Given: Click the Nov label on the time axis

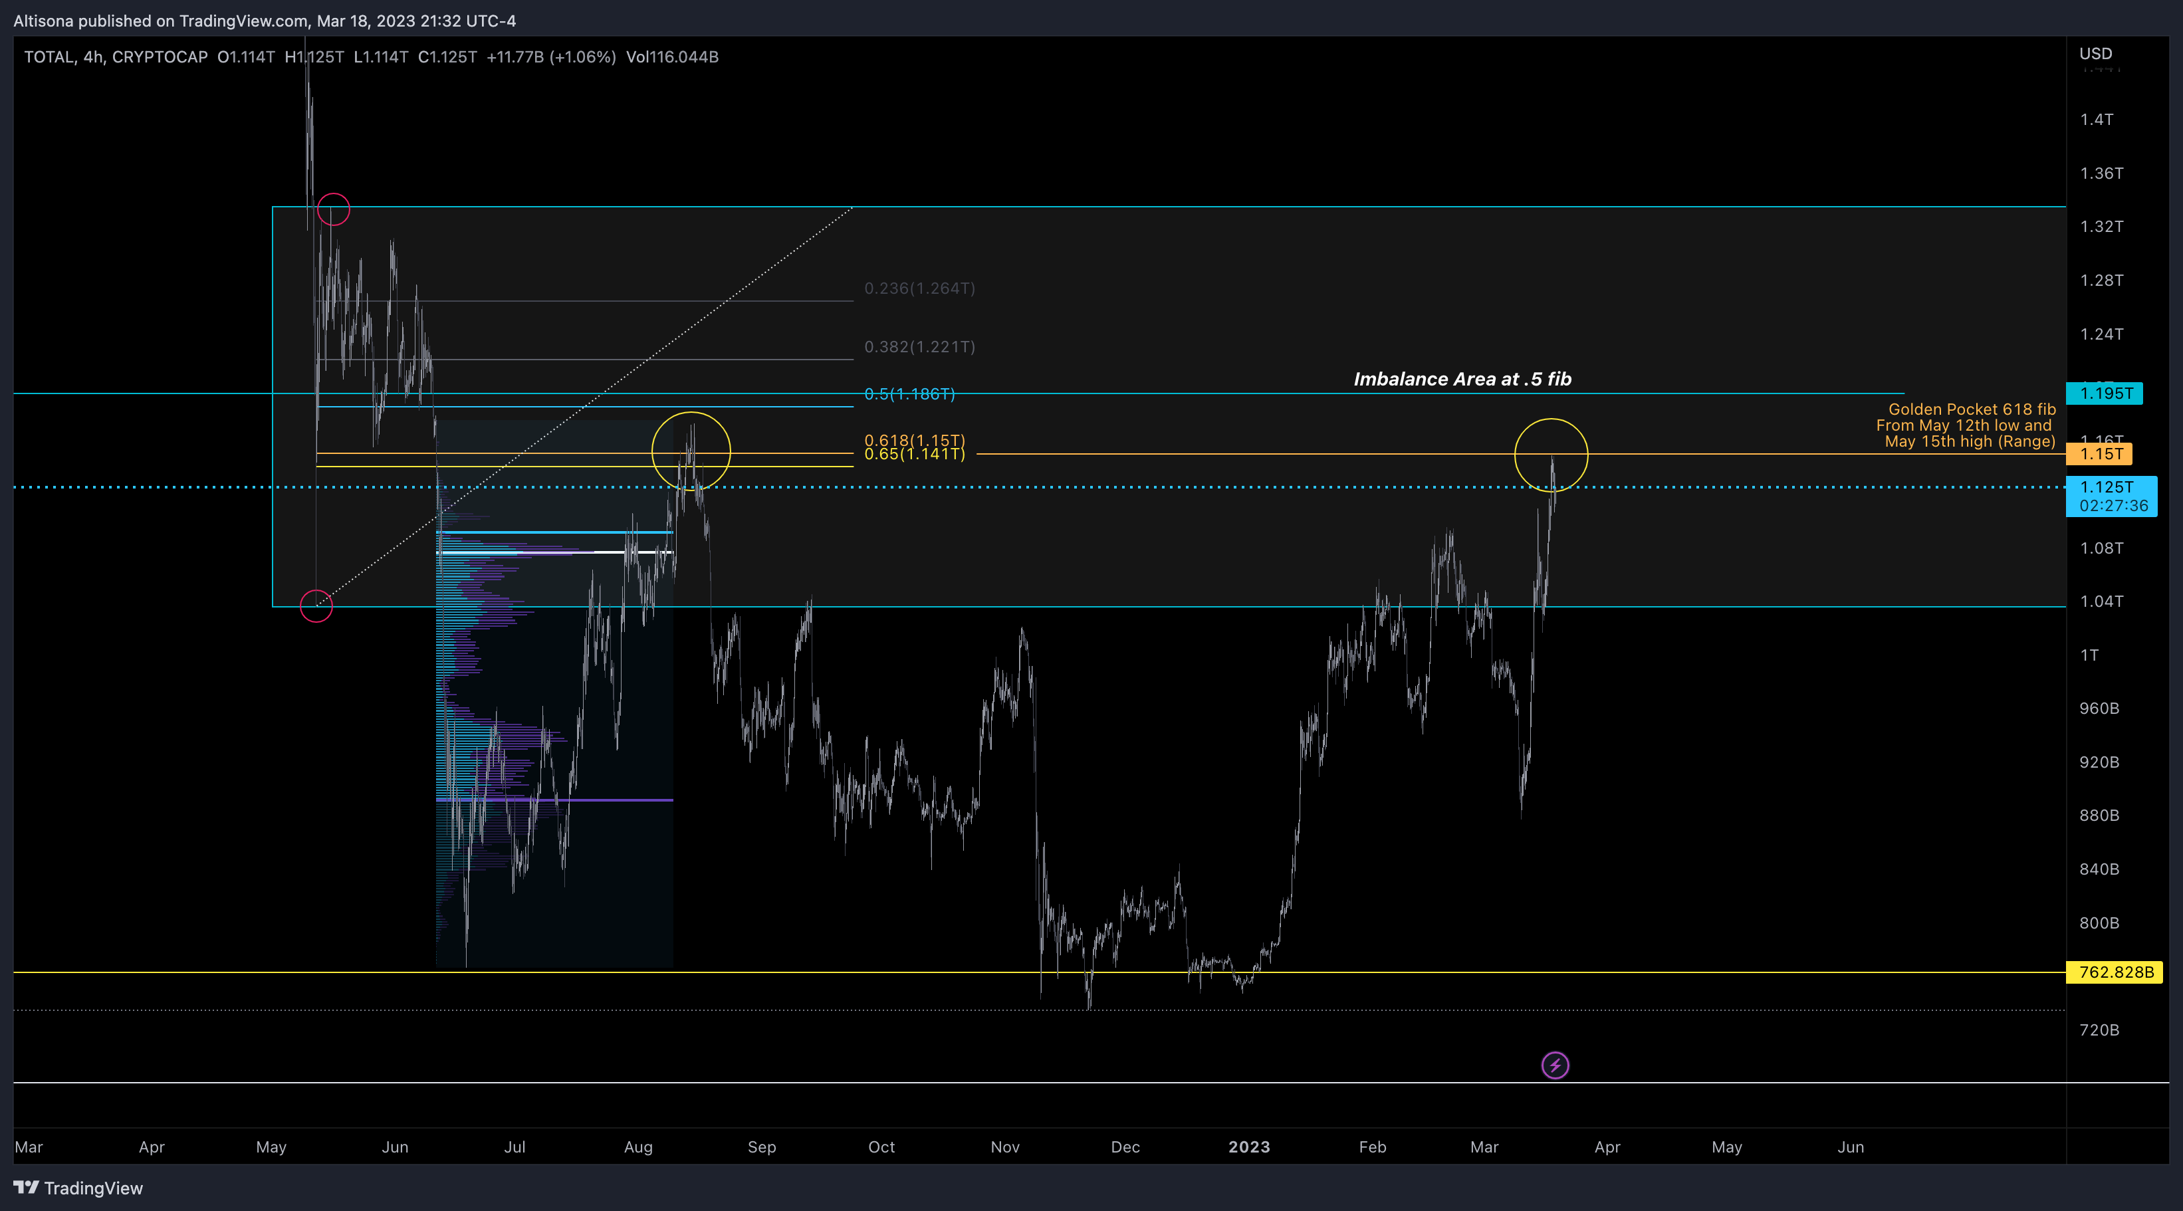Looking at the screenshot, I should pos(1005,1147).
